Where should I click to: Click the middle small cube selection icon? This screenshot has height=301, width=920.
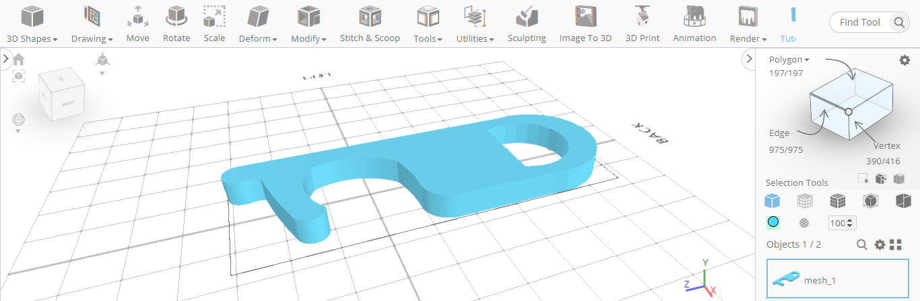880,178
